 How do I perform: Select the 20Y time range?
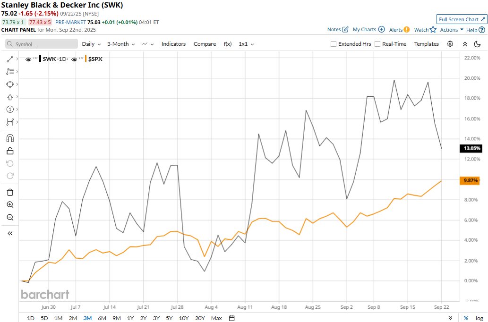[200, 318]
